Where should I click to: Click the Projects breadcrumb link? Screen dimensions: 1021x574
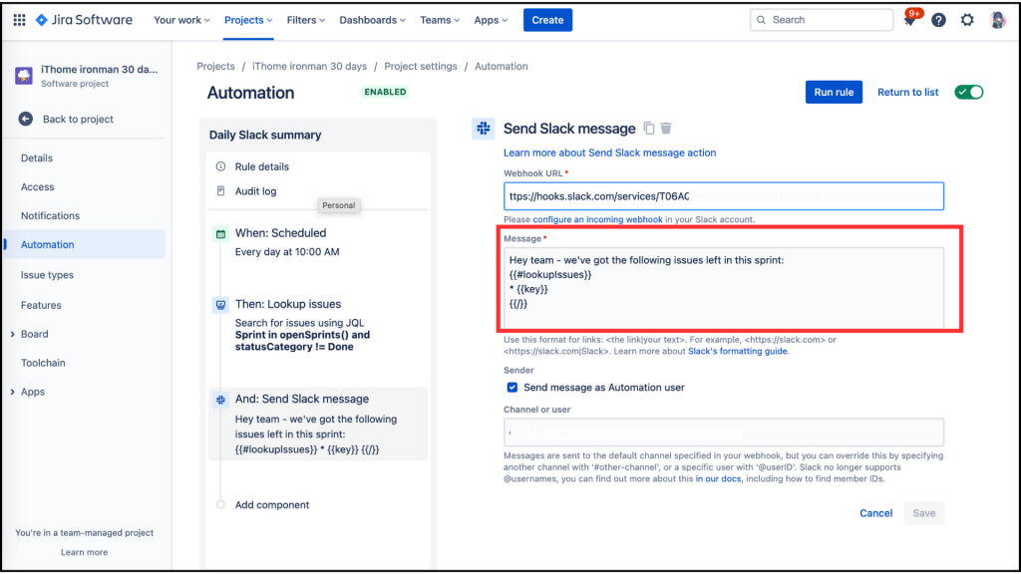click(x=215, y=67)
